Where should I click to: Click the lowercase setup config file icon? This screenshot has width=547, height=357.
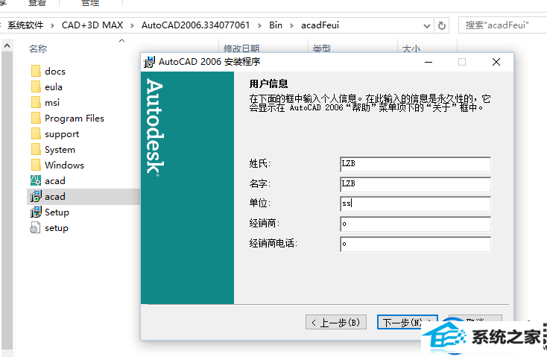point(35,228)
